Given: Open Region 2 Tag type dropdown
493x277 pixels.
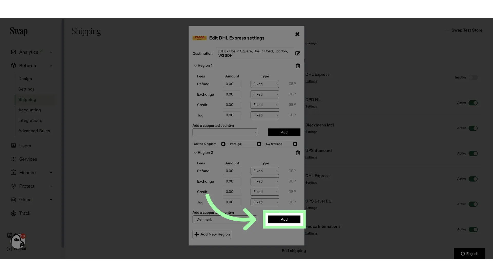Looking at the screenshot, I should coord(265,202).
